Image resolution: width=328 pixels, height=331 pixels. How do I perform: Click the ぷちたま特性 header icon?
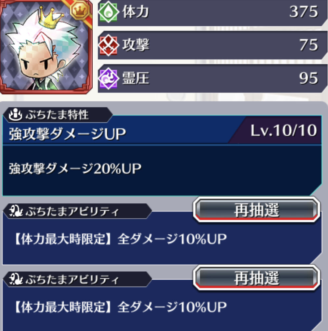click(15, 115)
